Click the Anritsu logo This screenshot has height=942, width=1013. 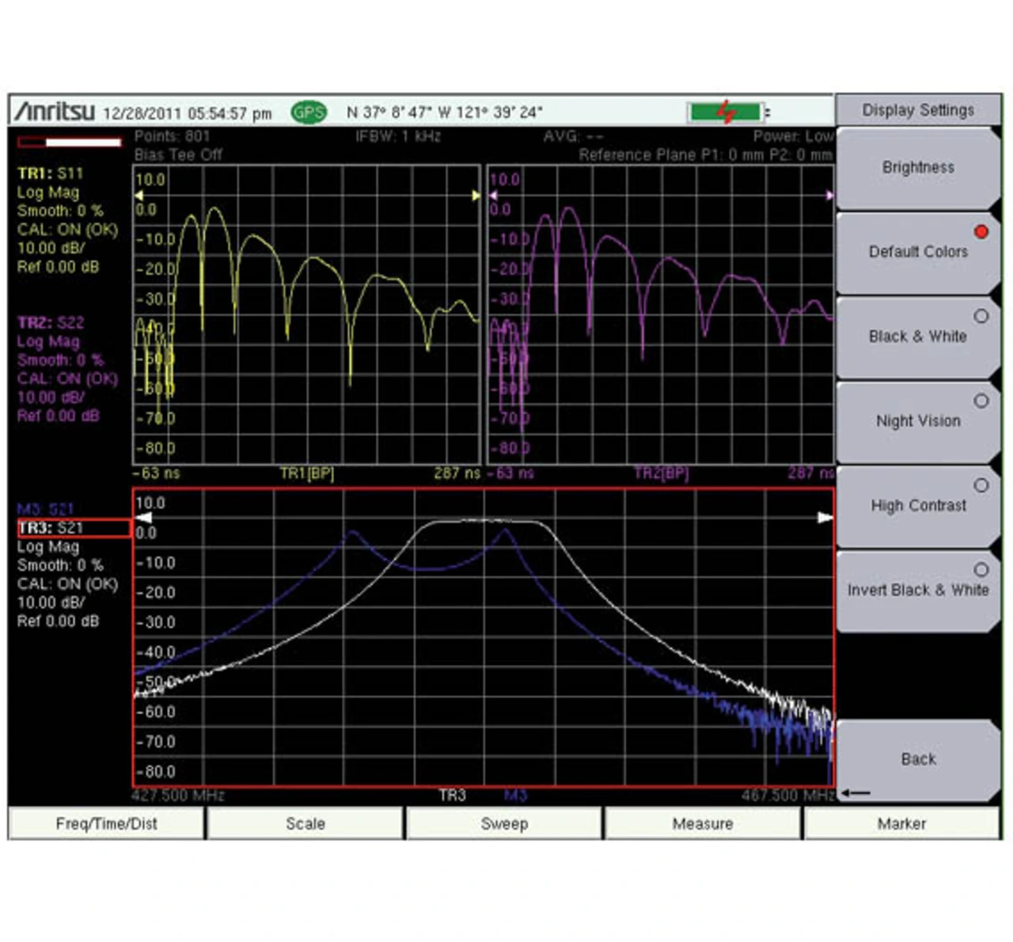coord(54,112)
